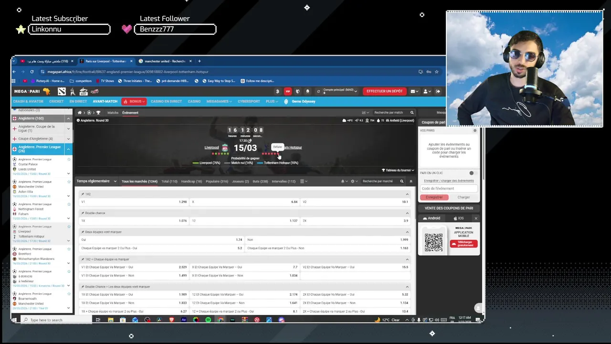Open coupon settings gear icon
This screenshot has height=344, width=611.
[x=475, y=130]
